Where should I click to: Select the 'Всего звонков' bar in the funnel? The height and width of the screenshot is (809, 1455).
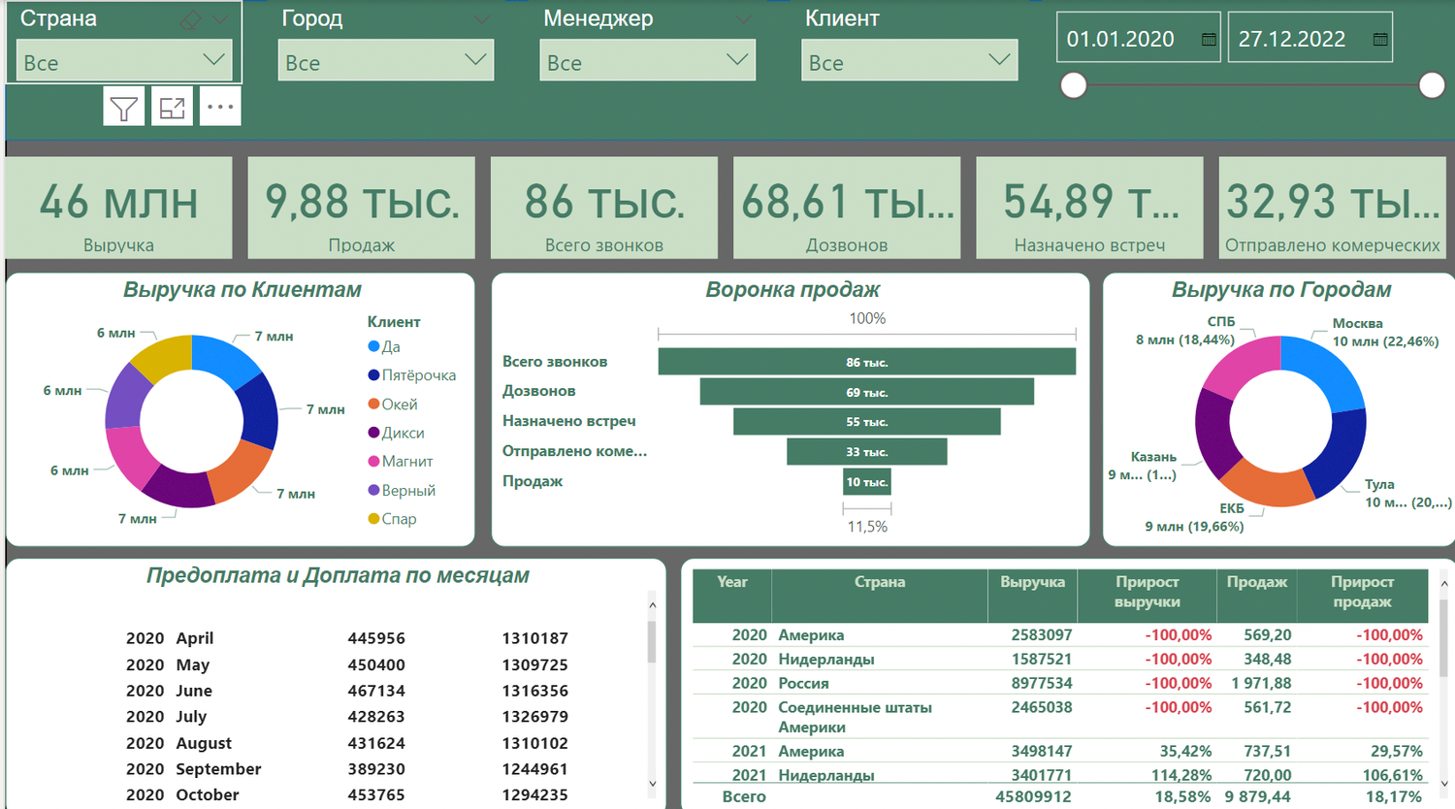click(867, 361)
